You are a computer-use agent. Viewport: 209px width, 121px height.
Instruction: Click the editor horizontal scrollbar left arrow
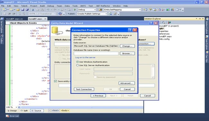19,107
